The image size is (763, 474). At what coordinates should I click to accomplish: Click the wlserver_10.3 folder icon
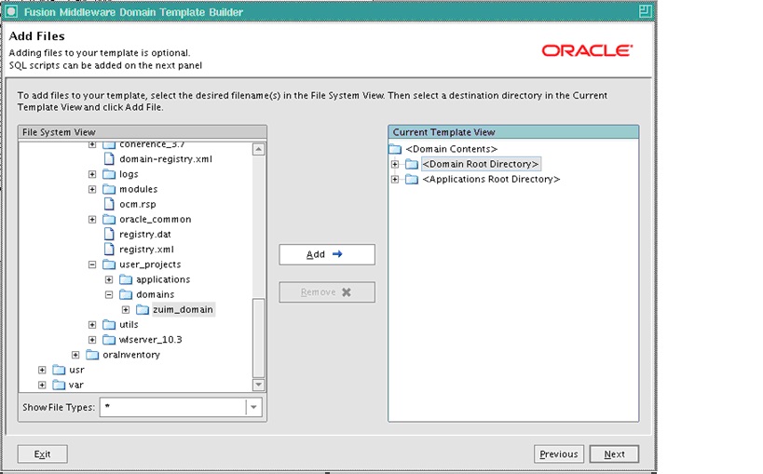click(109, 340)
